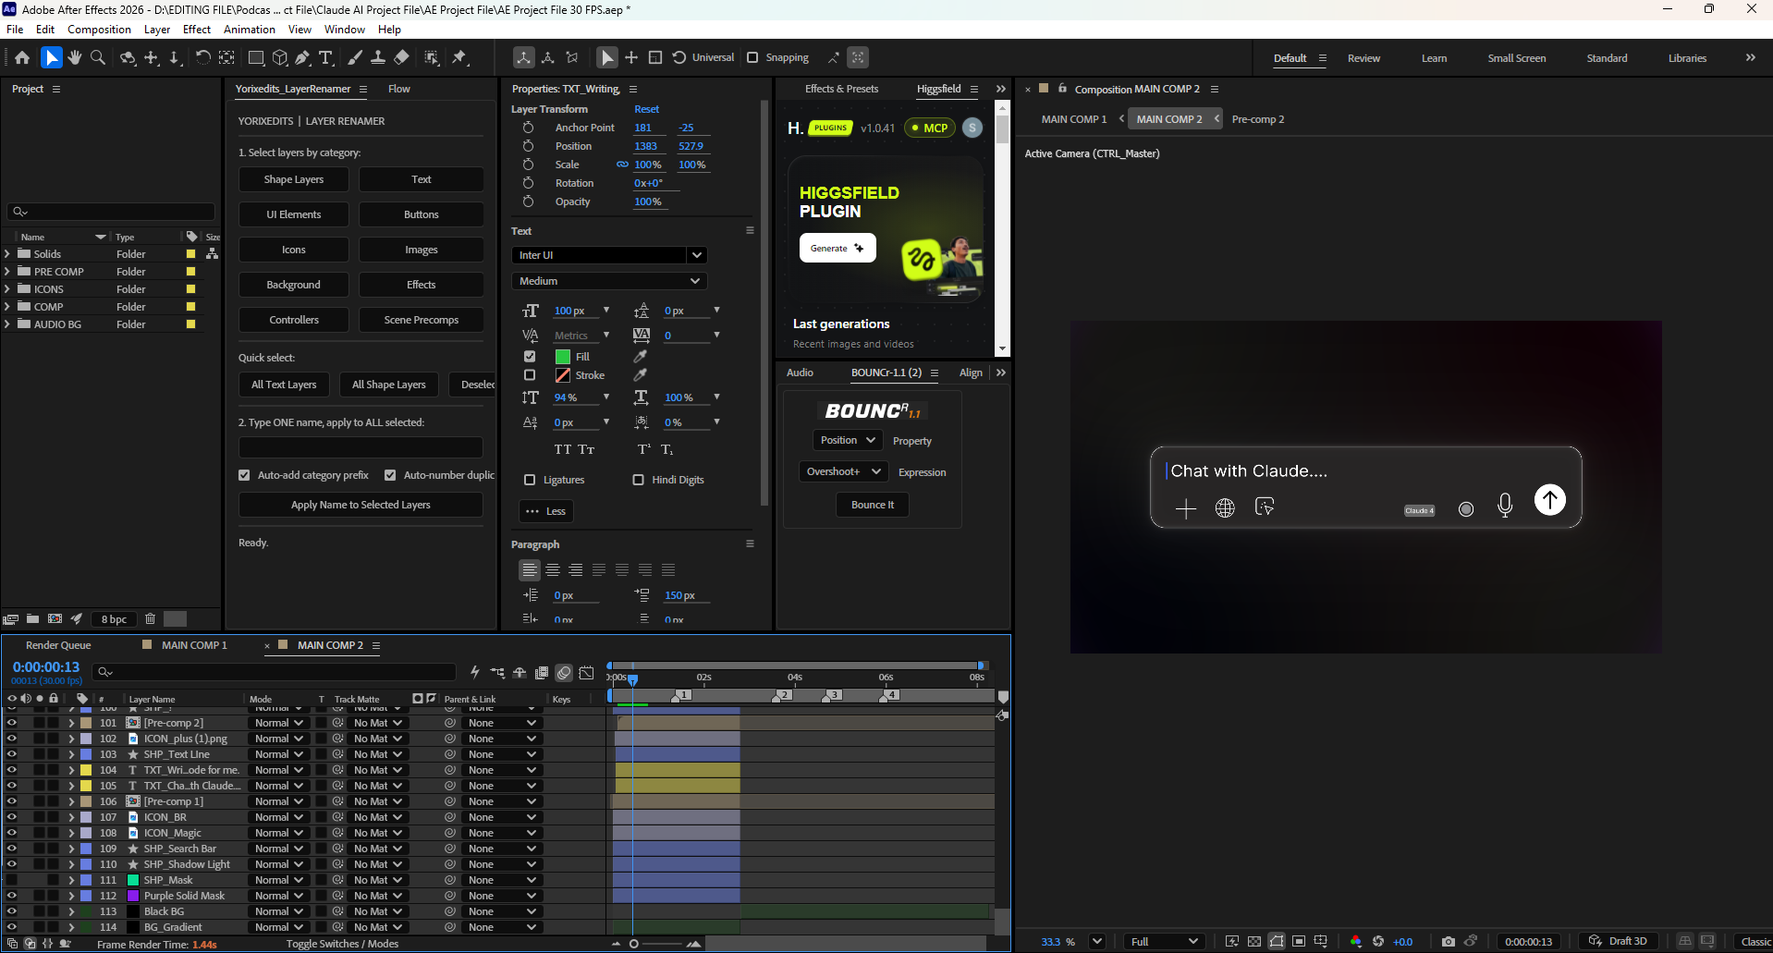Create new folder in Project panel
The image size is (1773, 953).
coord(32,618)
